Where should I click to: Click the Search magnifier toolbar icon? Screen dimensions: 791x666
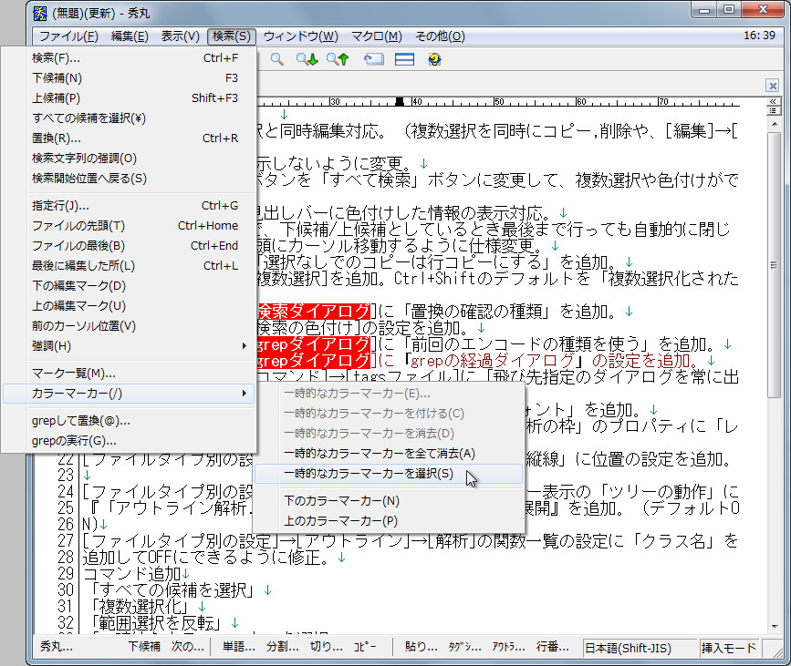[276, 59]
